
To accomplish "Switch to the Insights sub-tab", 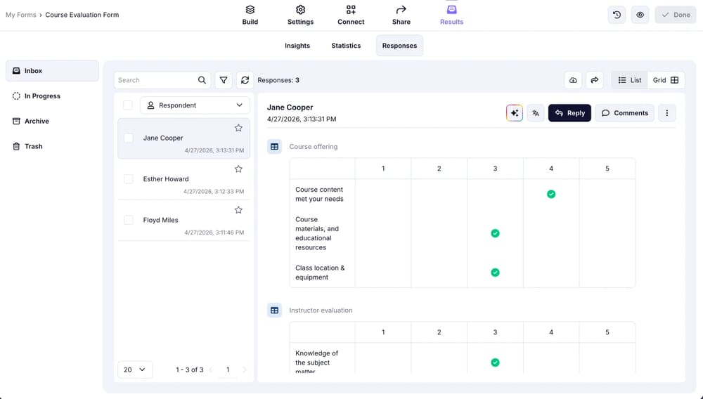I will pyautogui.click(x=297, y=46).
